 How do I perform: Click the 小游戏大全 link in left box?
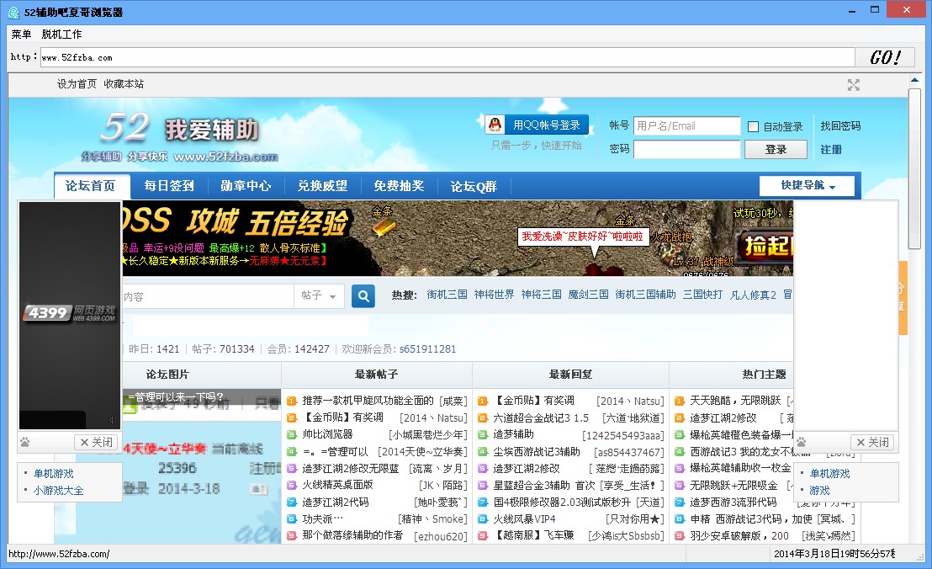pyautogui.click(x=58, y=491)
